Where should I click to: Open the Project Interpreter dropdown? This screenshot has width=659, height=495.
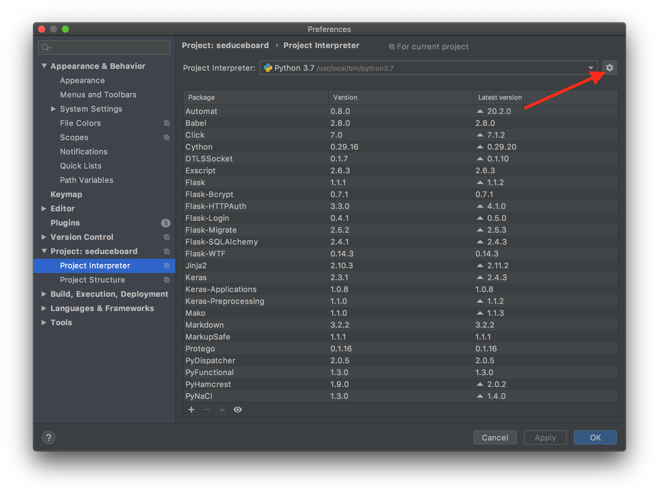pos(428,68)
